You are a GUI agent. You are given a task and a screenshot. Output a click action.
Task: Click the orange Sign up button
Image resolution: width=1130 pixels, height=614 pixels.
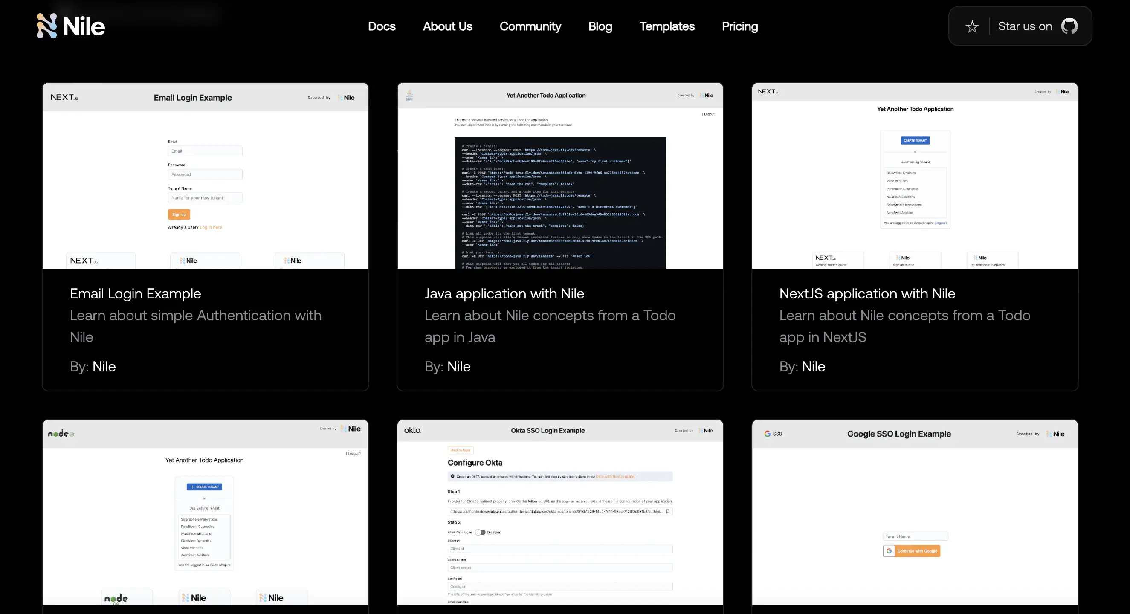tap(179, 214)
